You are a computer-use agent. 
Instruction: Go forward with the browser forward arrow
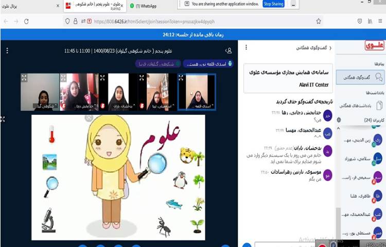point(16,22)
